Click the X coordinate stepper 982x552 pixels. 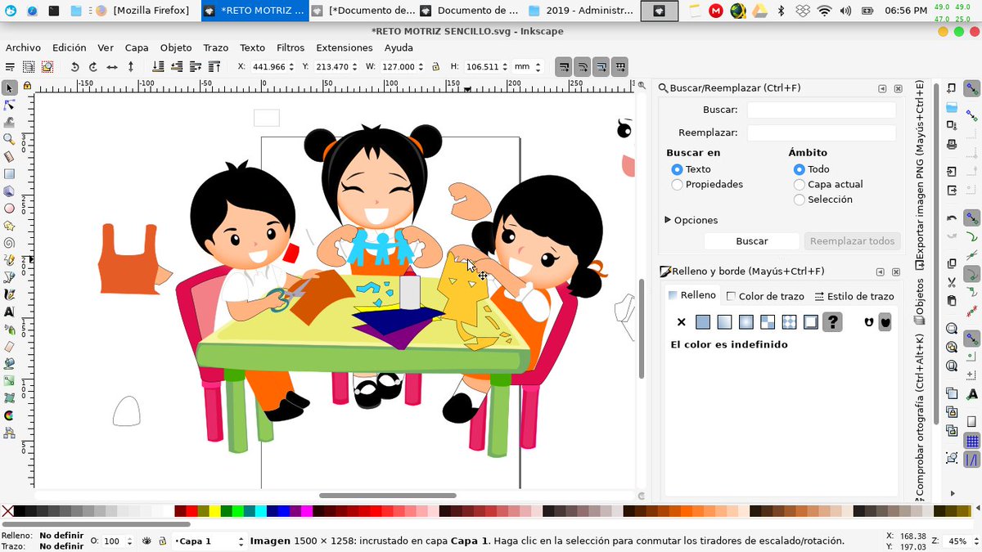tap(291, 67)
